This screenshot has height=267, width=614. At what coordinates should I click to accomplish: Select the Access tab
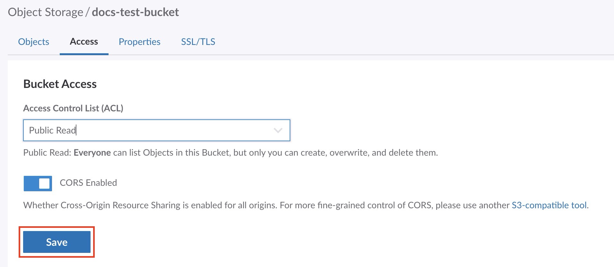tap(84, 42)
